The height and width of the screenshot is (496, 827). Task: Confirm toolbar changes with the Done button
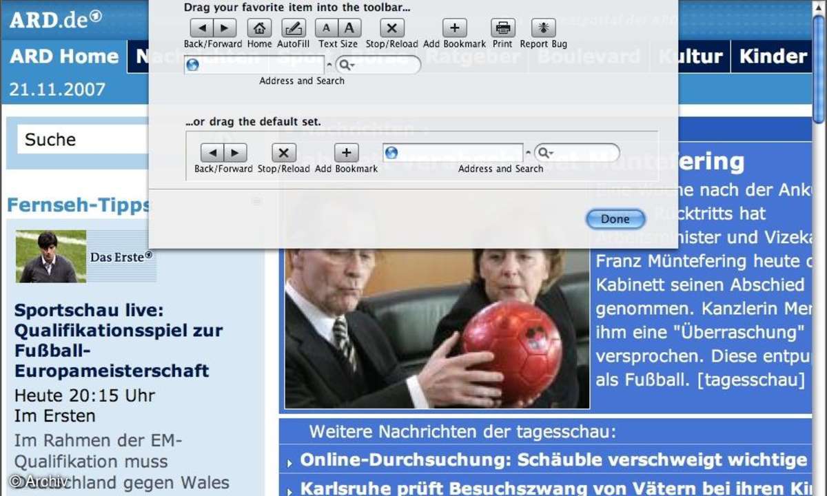point(615,219)
